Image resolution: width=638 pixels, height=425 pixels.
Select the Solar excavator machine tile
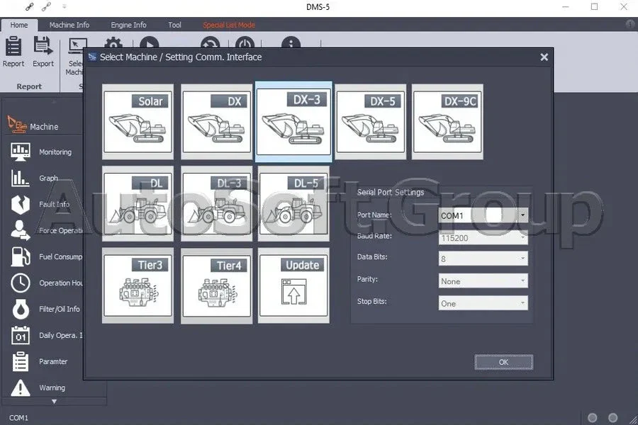coord(138,119)
